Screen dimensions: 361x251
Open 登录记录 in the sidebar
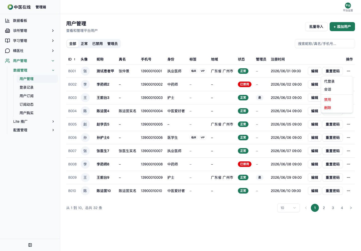pyautogui.click(x=37, y=87)
